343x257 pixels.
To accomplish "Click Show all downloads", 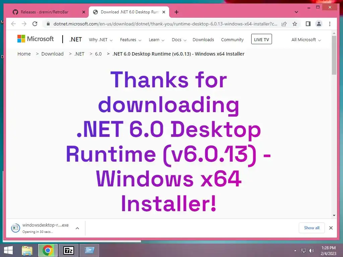I will (x=312, y=228).
